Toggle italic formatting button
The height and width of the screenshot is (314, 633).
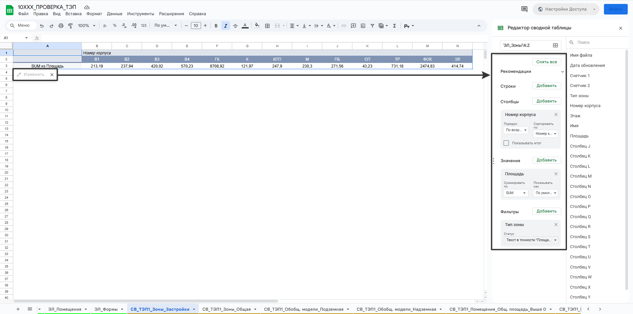click(x=226, y=26)
